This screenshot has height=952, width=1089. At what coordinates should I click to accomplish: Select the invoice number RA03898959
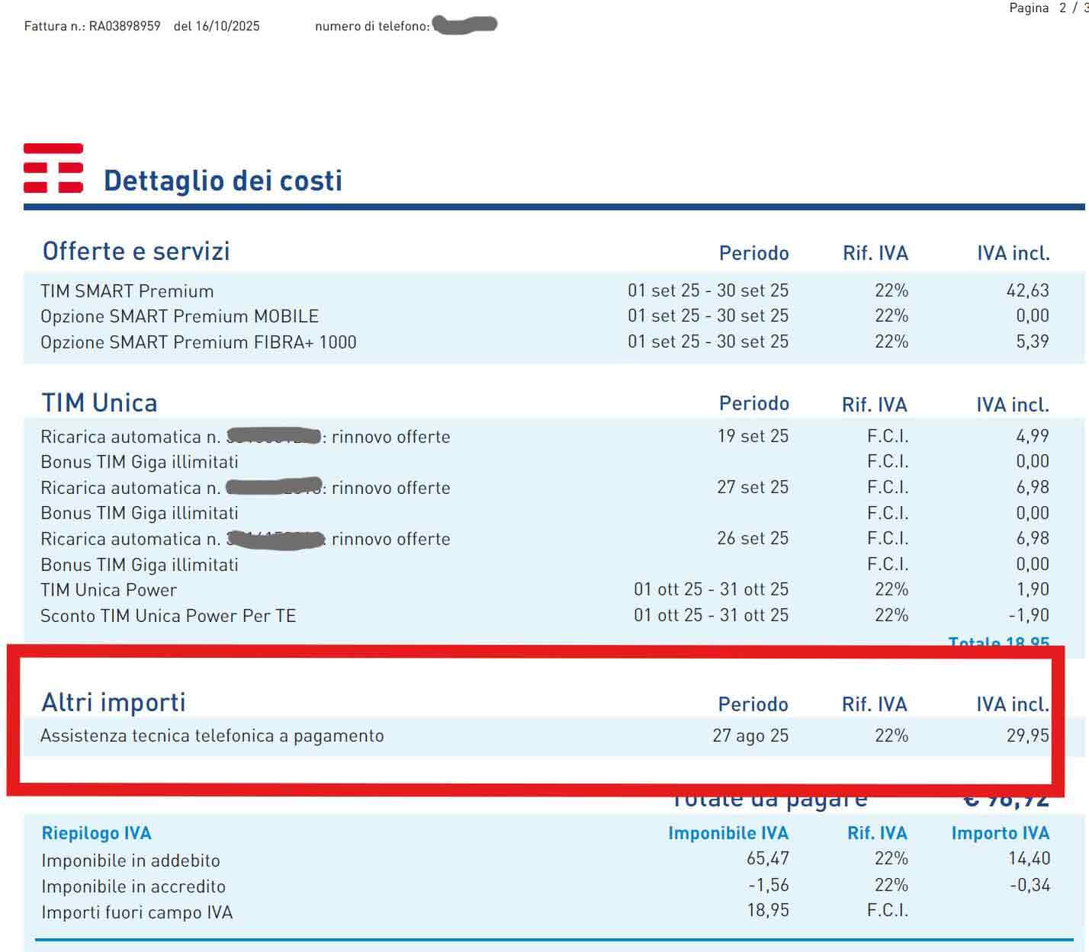(124, 26)
